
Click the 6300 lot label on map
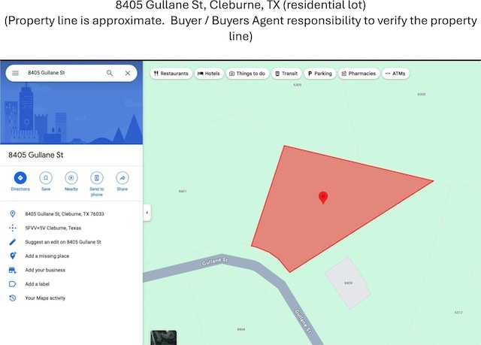pos(422,94)
